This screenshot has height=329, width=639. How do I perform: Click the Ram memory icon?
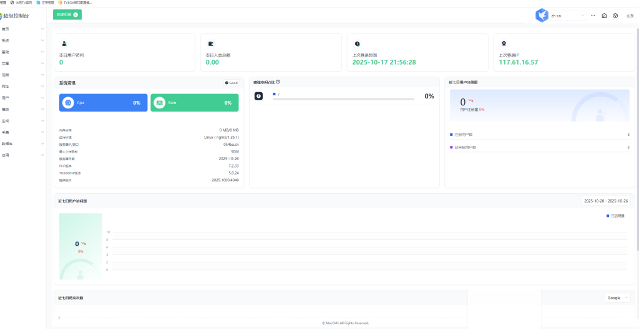(159, 102)
